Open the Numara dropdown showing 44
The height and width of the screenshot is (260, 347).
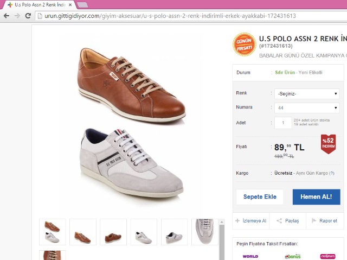[307, 108]
